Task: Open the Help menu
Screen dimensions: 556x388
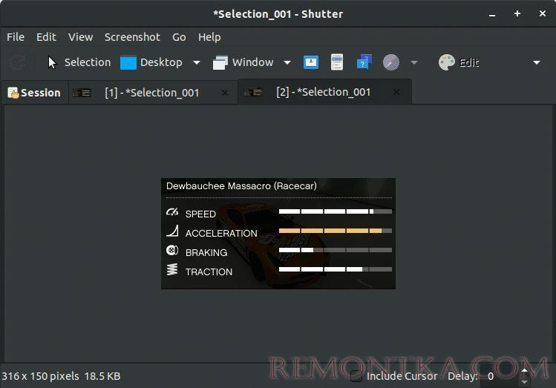Action: click(x=209, y=37)
